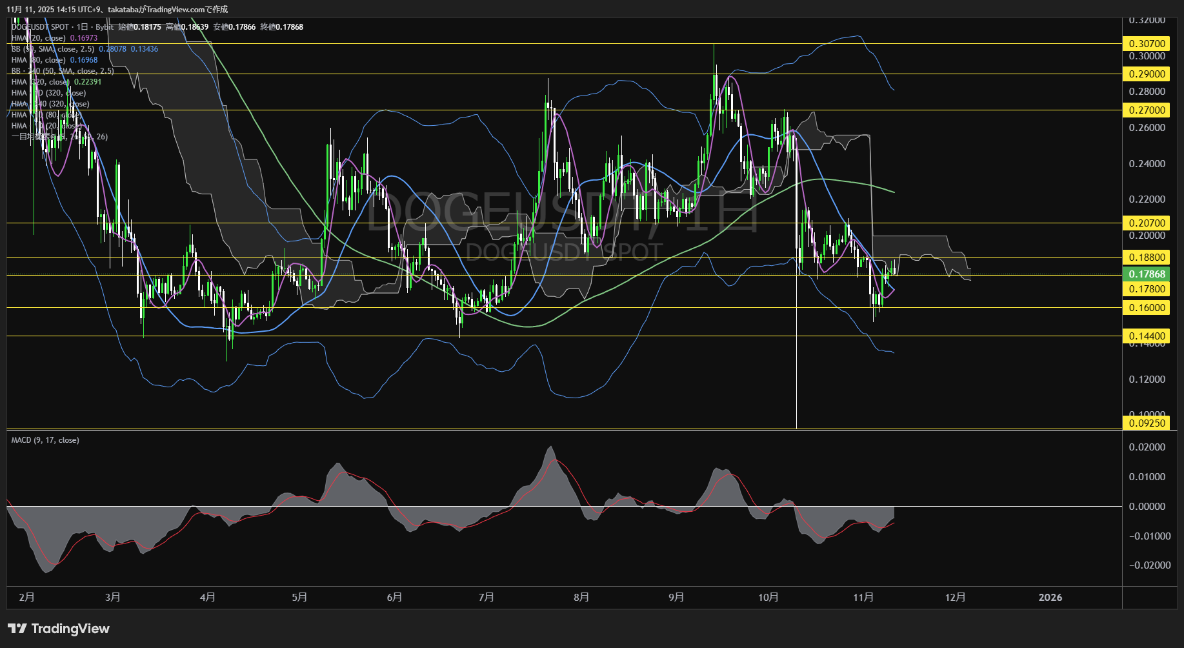
Task: Click the 0.29000 yellow price label
Action: 1147,74
